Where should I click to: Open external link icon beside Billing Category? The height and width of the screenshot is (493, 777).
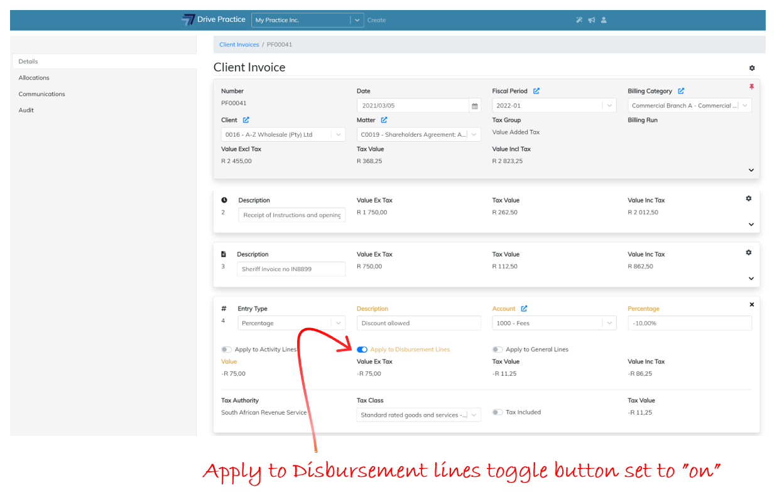coord(681,91)
